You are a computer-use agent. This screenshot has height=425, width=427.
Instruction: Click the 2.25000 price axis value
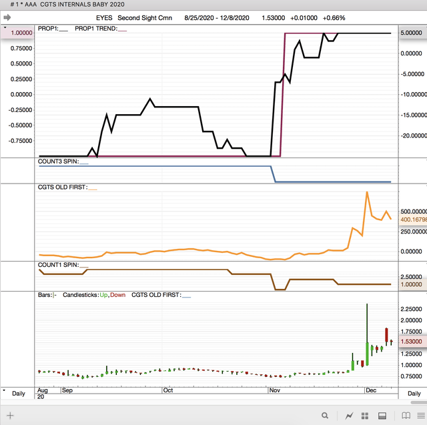(411, 309)
